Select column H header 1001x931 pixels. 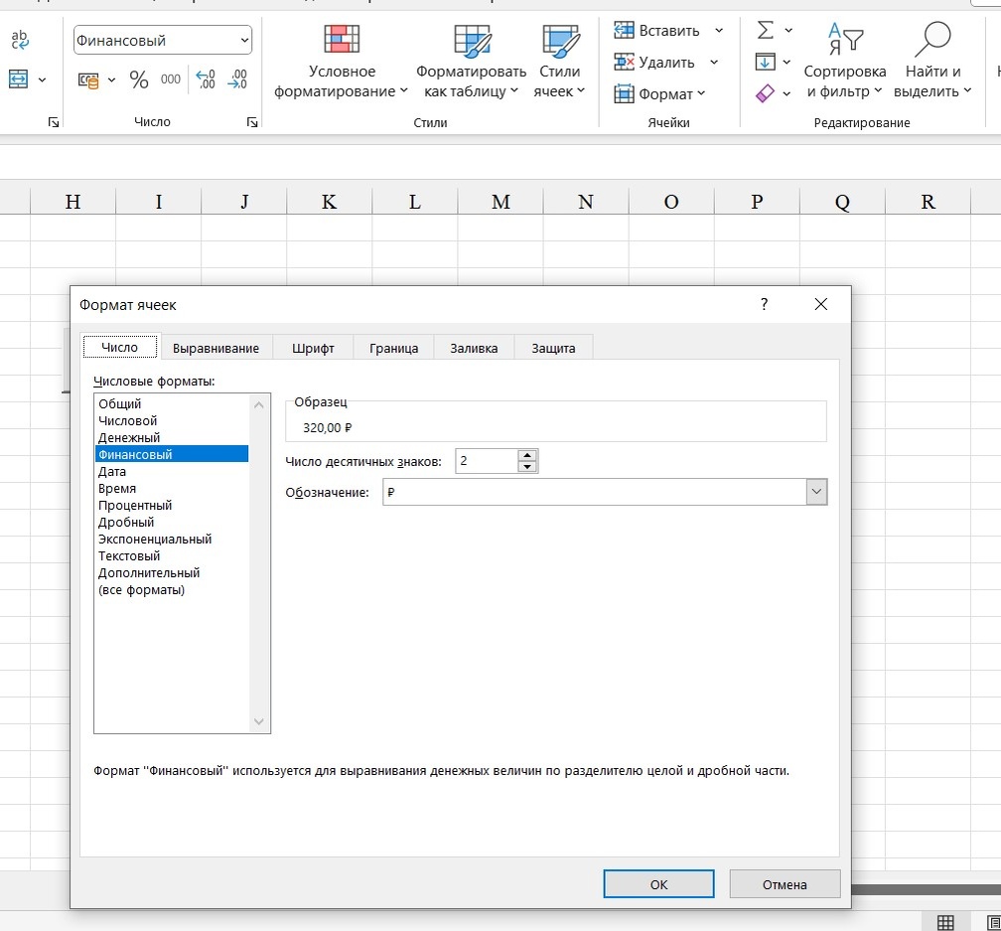[72, 202]
